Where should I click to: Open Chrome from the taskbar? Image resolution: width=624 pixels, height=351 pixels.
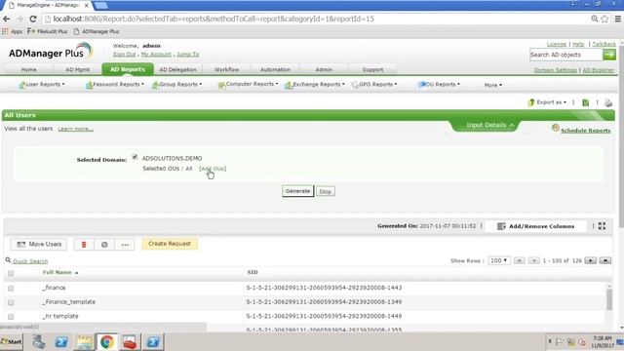point(106,342)
